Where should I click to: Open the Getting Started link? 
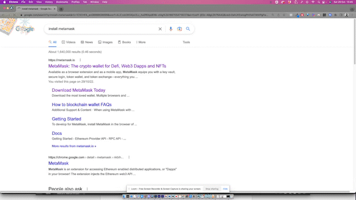66,119
